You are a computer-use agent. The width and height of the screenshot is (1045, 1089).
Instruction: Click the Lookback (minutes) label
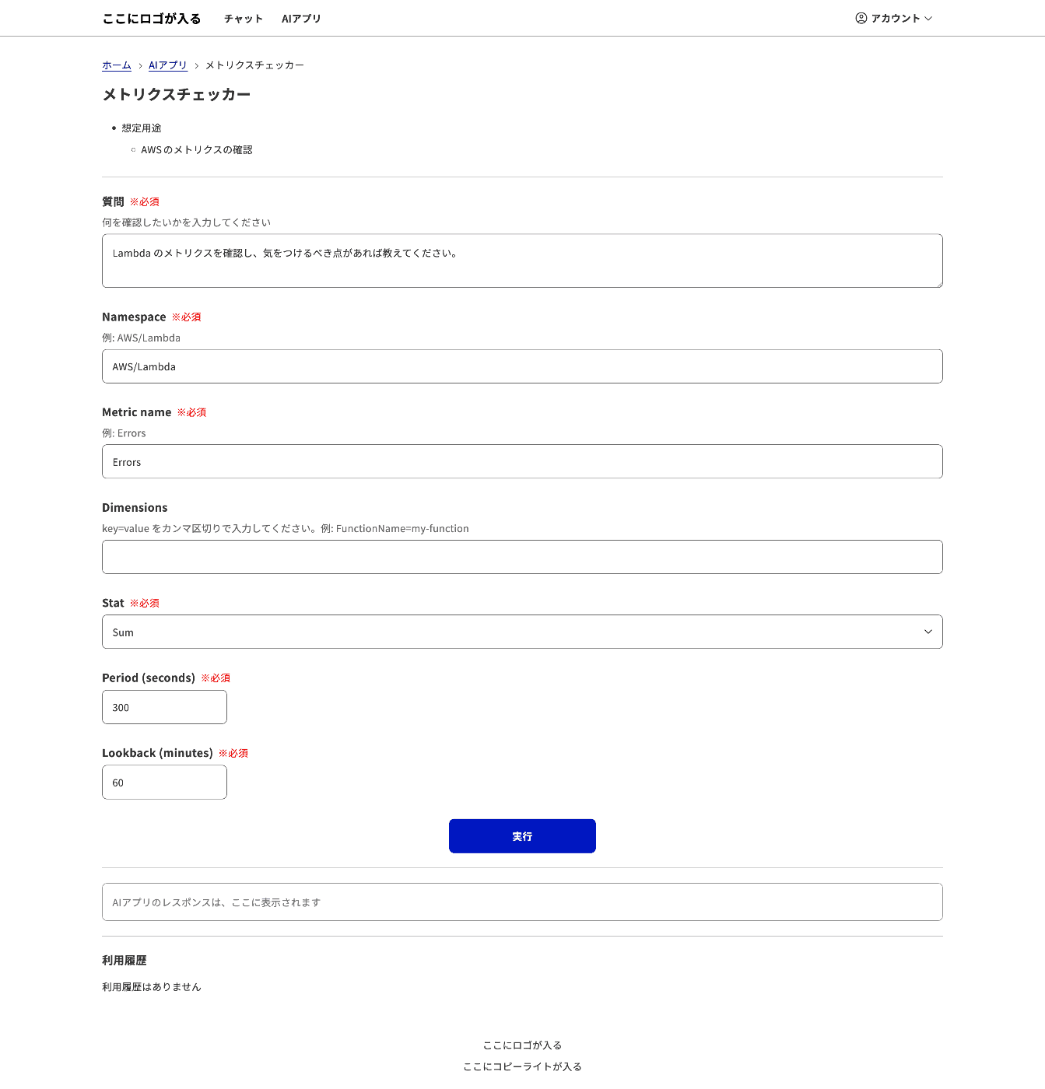click(x=157, y=753)
